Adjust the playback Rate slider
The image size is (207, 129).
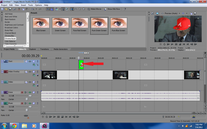(x=26, y=115)
